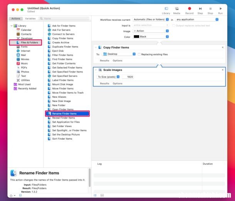Select Utilities category in library
Viewport: 235px width, 201px height.
coord(25,80)
